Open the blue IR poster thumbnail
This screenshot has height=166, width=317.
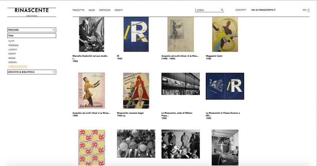pyautogui.click(x=136, y=34)
